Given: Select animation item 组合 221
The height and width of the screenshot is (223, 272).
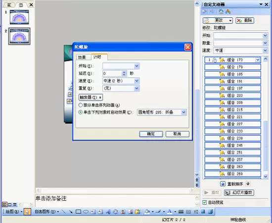Looking at the screenshot, I should (232, 117).
